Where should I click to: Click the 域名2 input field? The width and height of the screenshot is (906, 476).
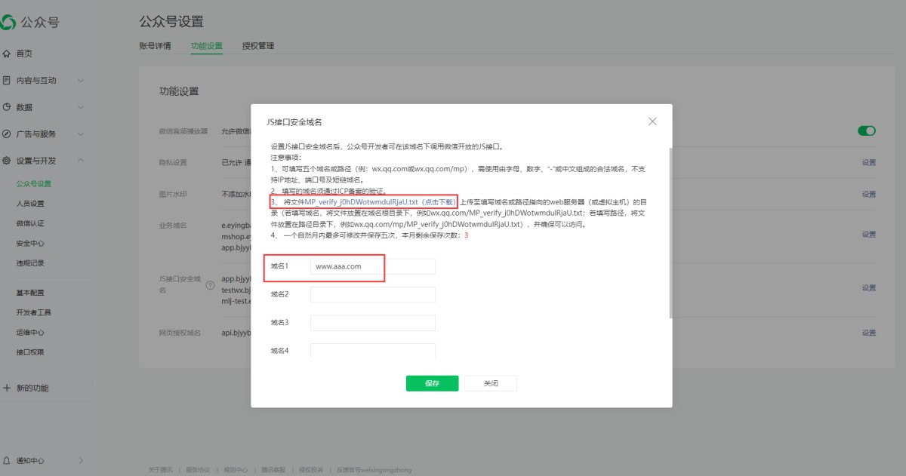tap(373, 294)
